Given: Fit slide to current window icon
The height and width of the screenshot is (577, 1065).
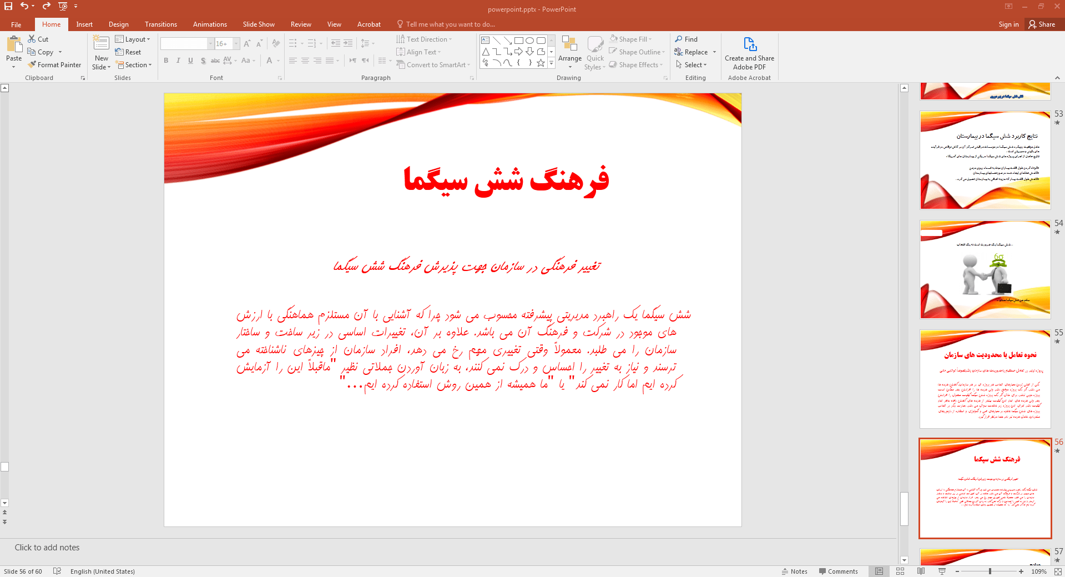Looking at the screenshot, I should tap(1058, 571).
